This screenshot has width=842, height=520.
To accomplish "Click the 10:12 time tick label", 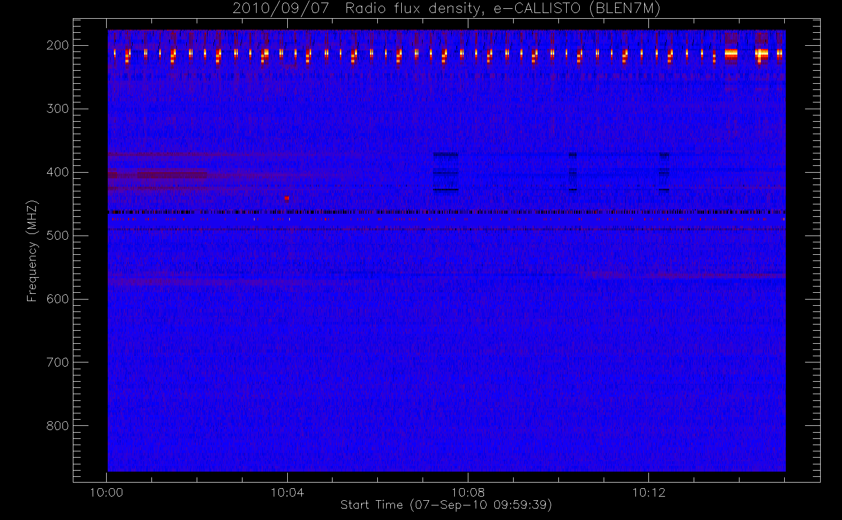I will pyautogui.click(x=648, y=492).
